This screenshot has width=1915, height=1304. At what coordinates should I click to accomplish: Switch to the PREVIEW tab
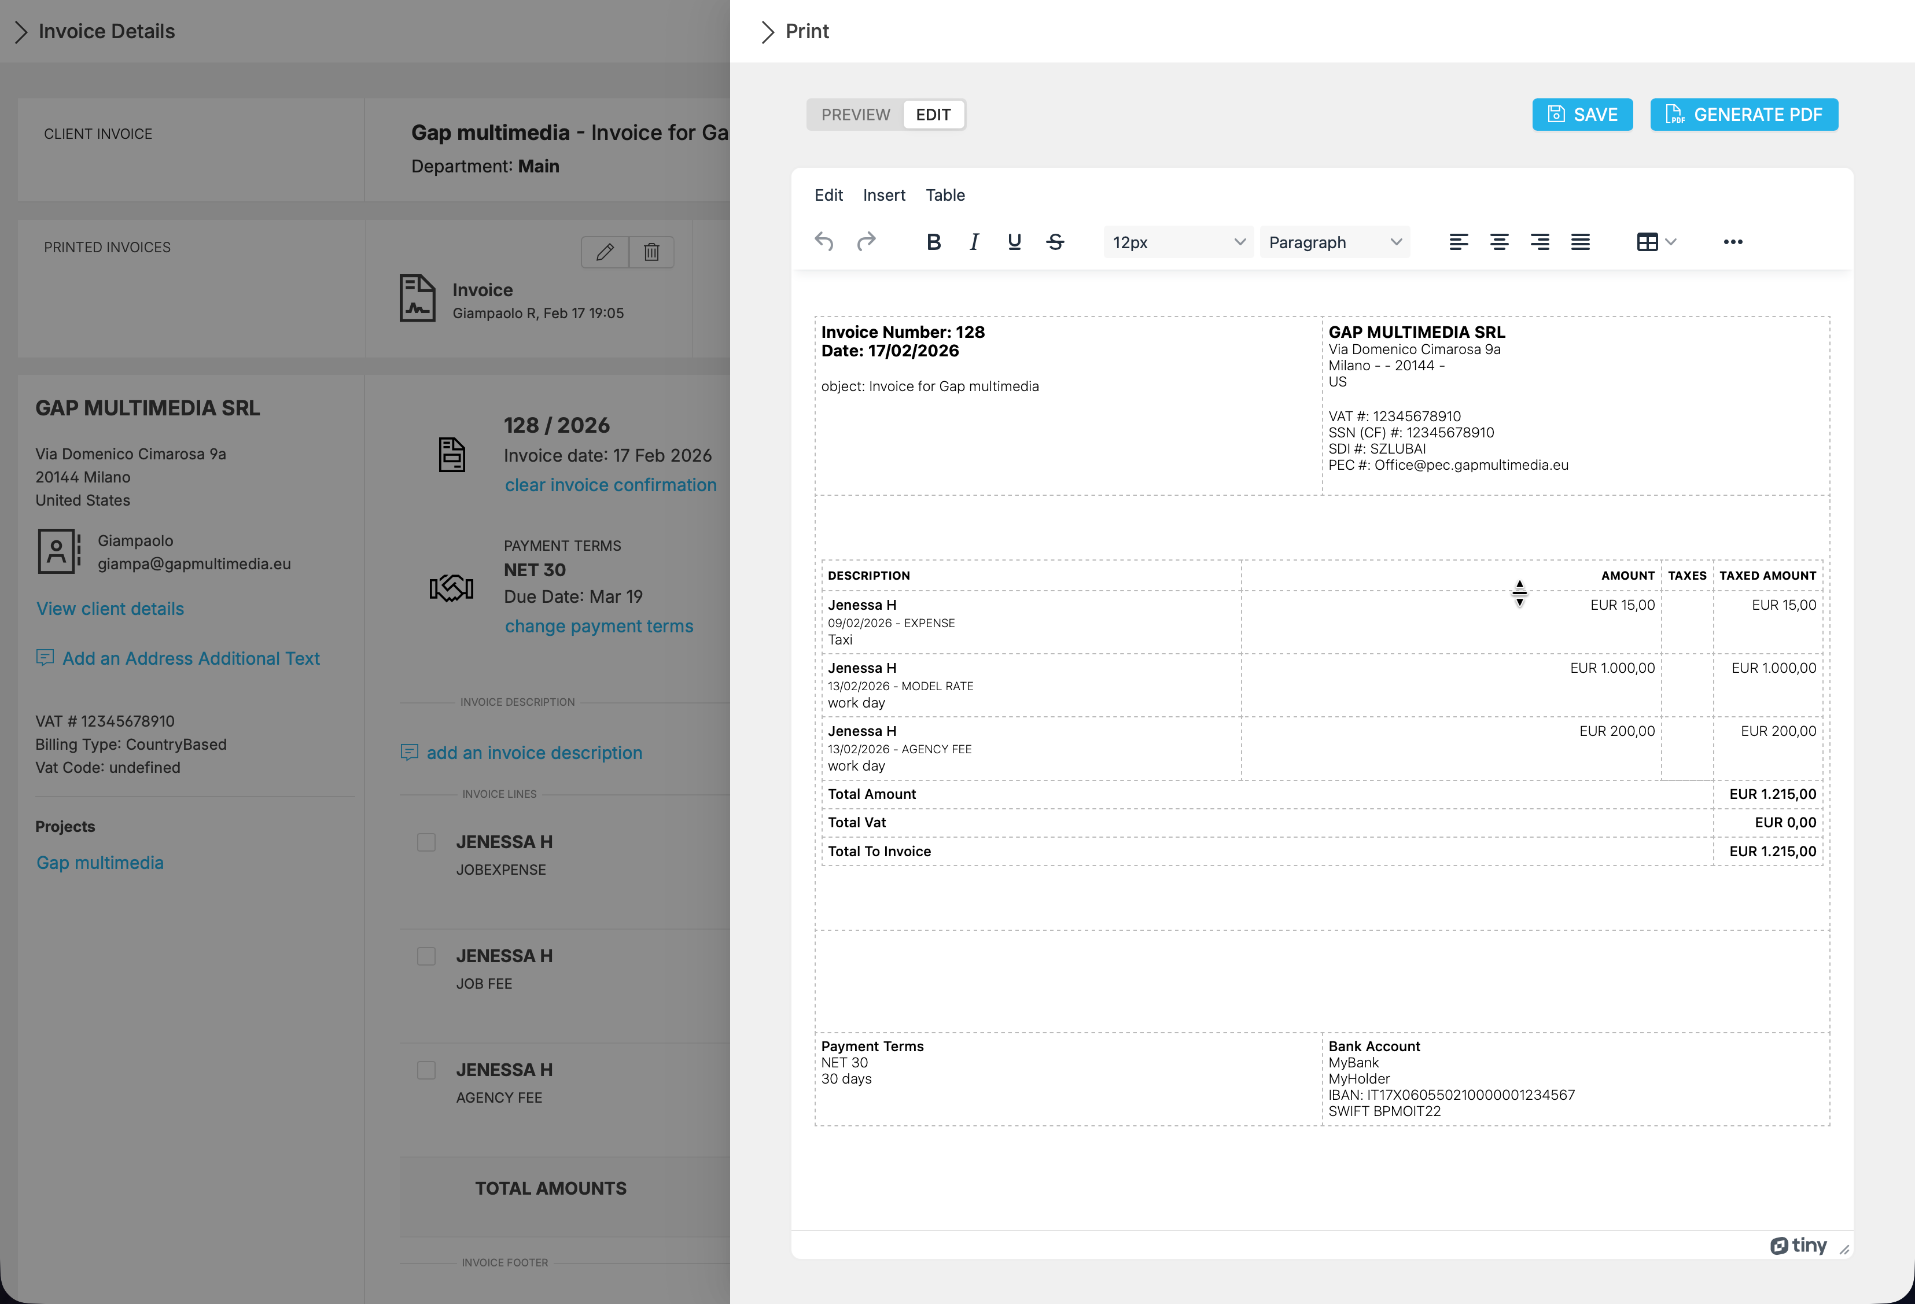coord(855,115)
